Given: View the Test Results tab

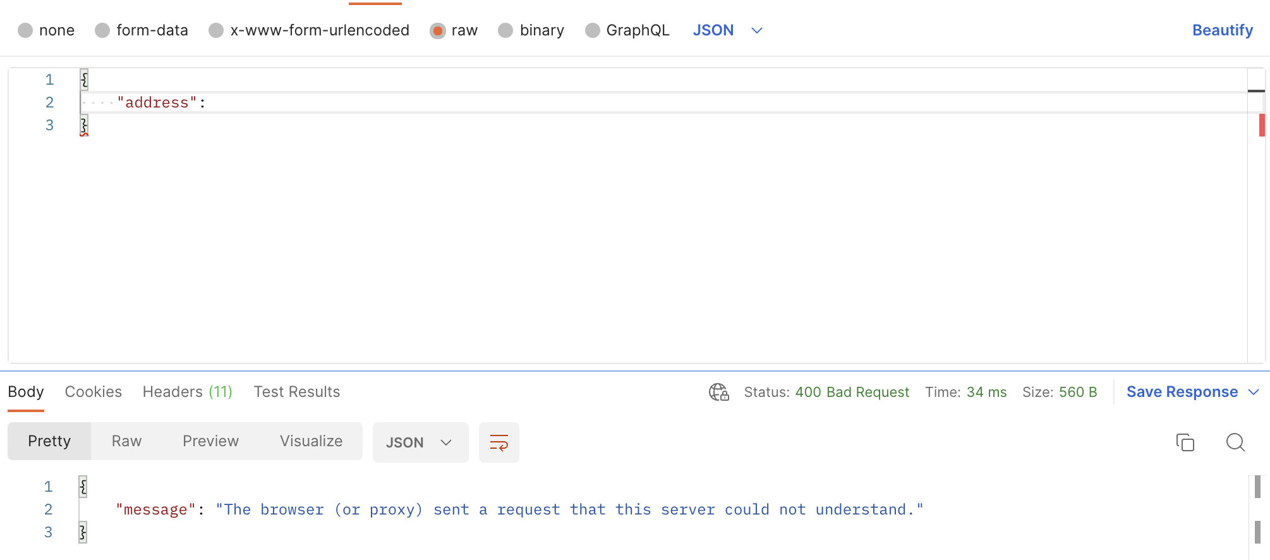Looking at the screenshot, I should point(296,392).
